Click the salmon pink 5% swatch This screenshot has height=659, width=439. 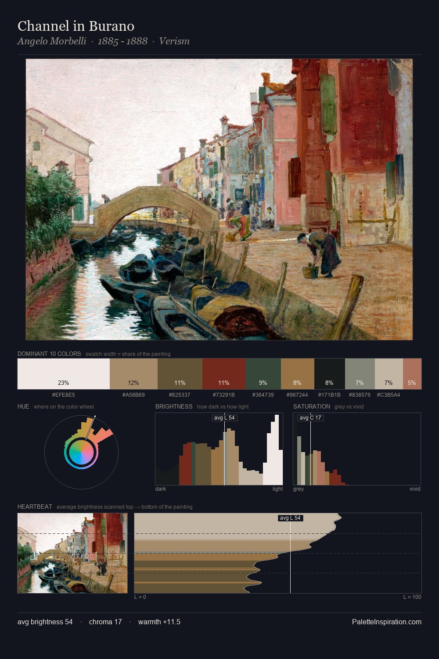pos(412,374)
